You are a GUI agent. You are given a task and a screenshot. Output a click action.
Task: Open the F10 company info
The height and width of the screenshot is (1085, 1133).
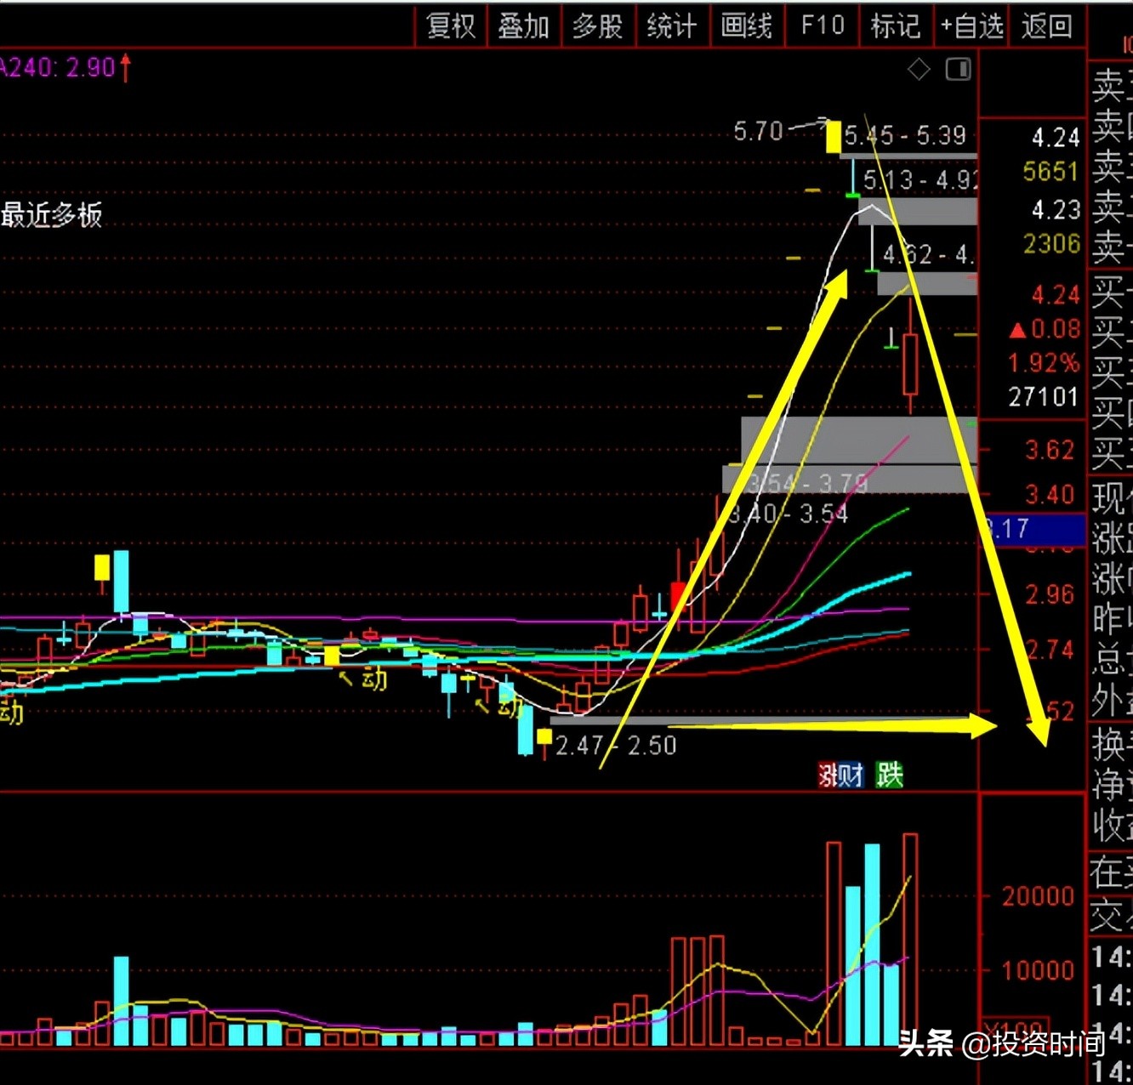point(823,26)
